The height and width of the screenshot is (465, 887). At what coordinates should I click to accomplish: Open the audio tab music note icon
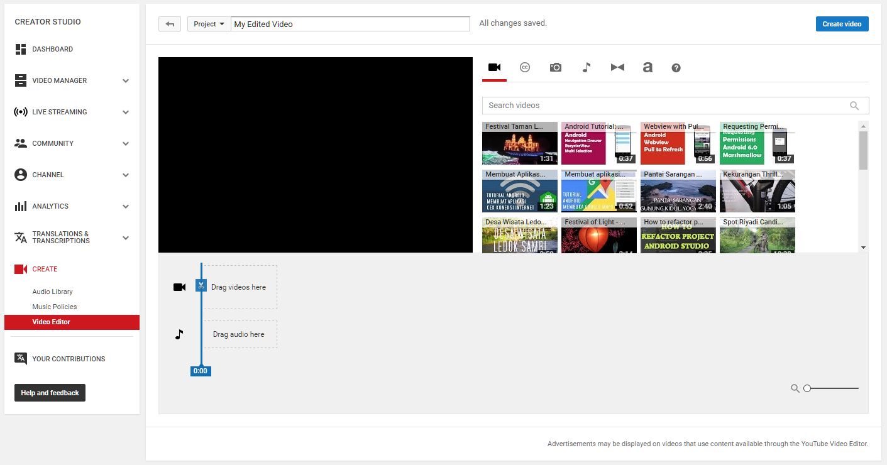tap(586, 67)
